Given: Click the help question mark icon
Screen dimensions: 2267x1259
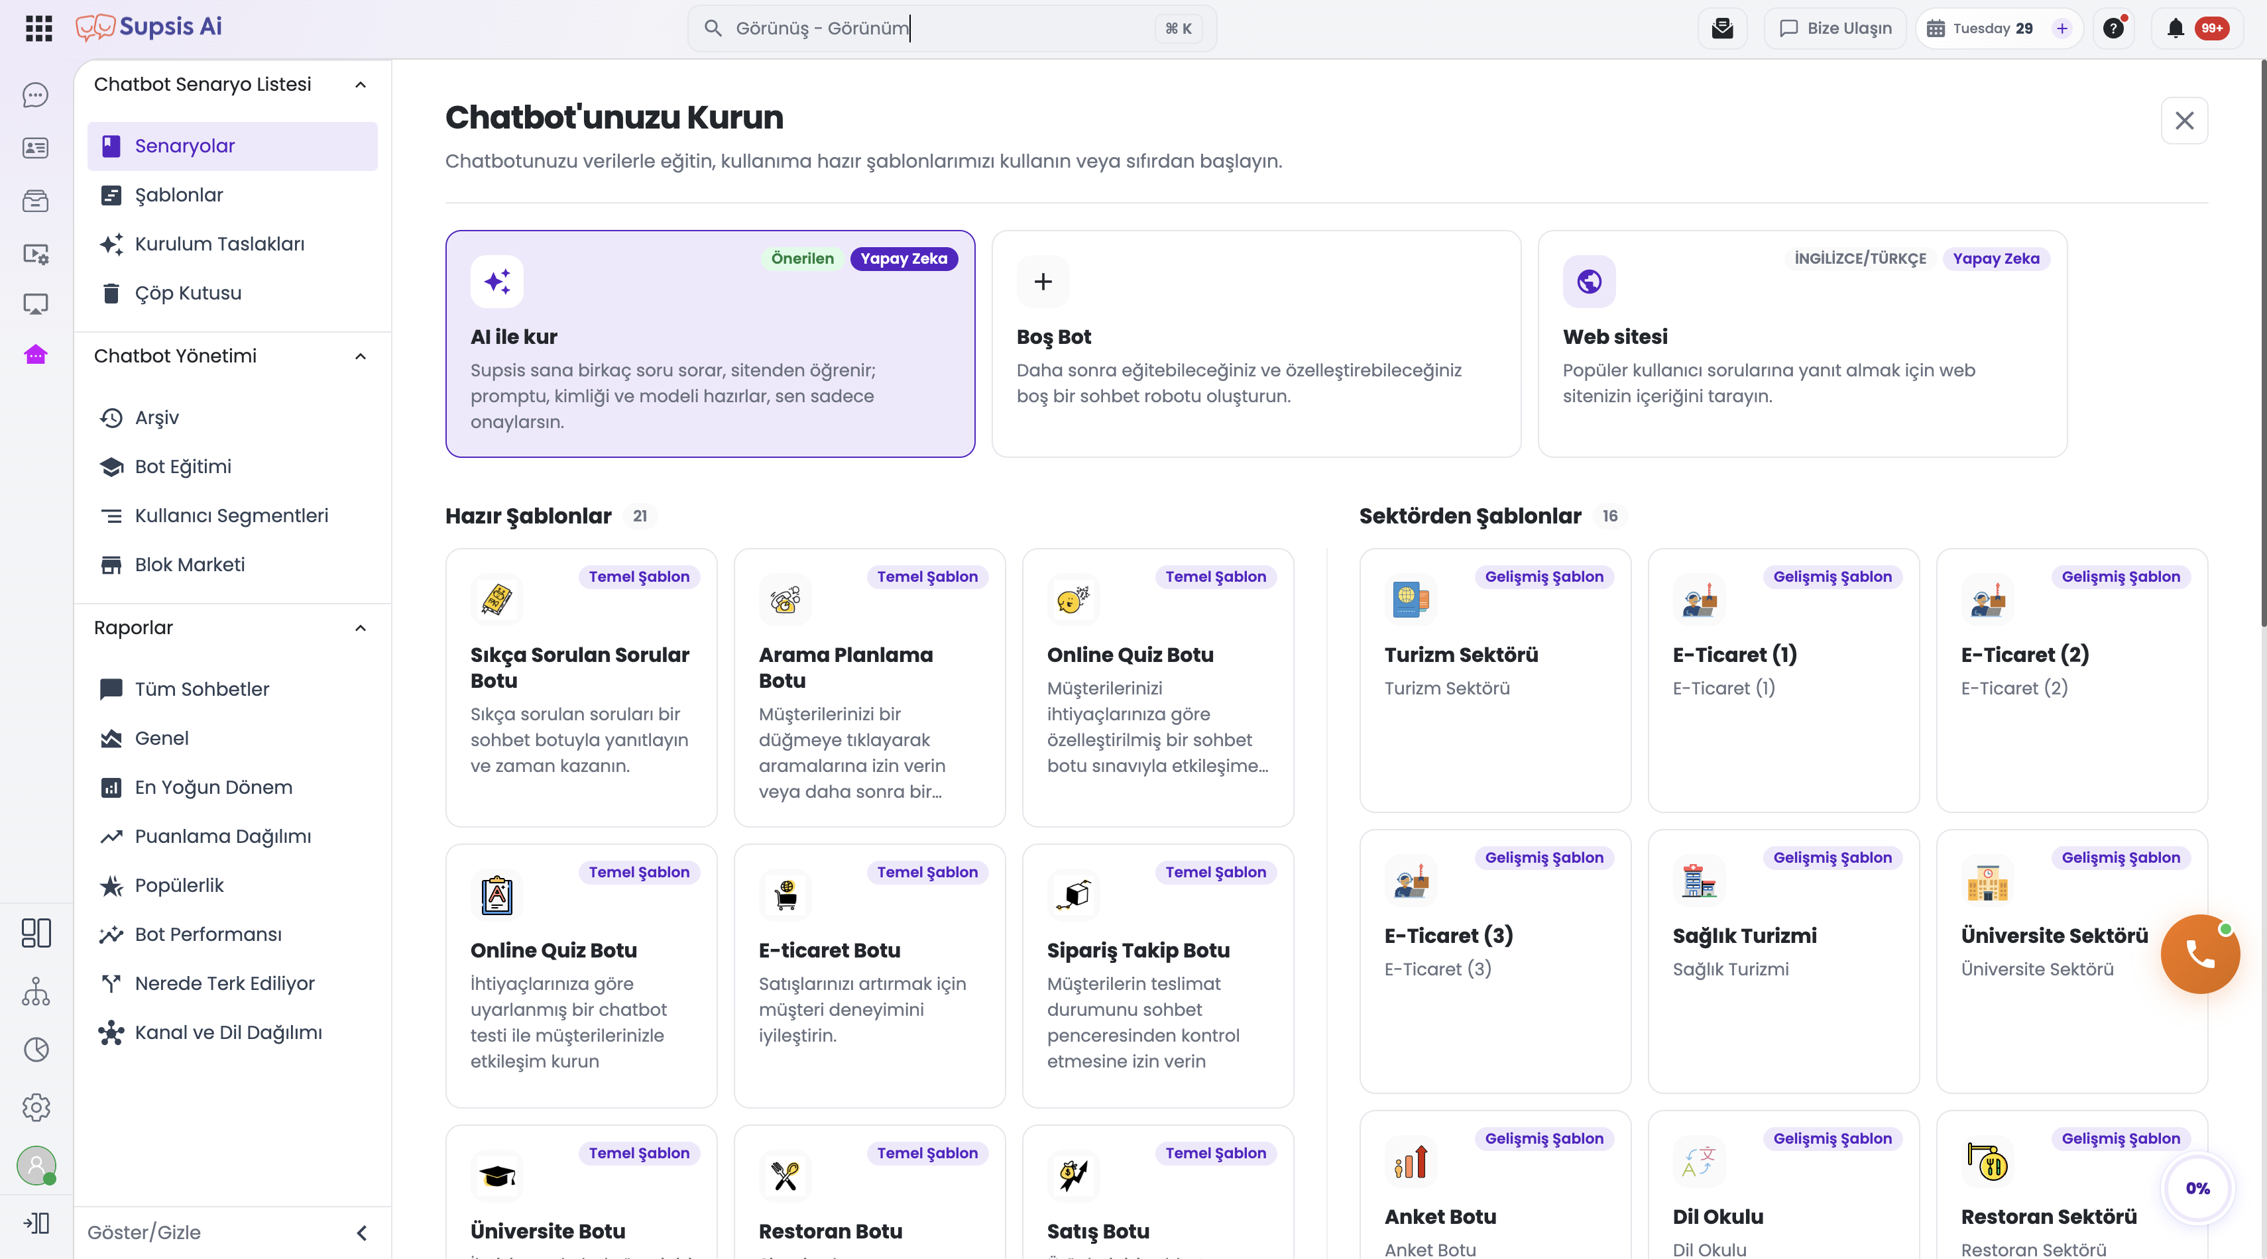Looking at the screenshot, I should click(x=2114, y=28).
